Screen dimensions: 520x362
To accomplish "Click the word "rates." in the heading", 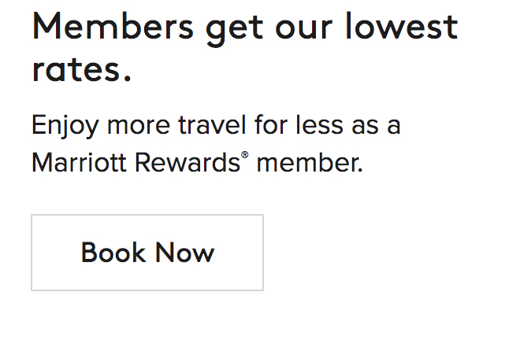I will [81, 70].
